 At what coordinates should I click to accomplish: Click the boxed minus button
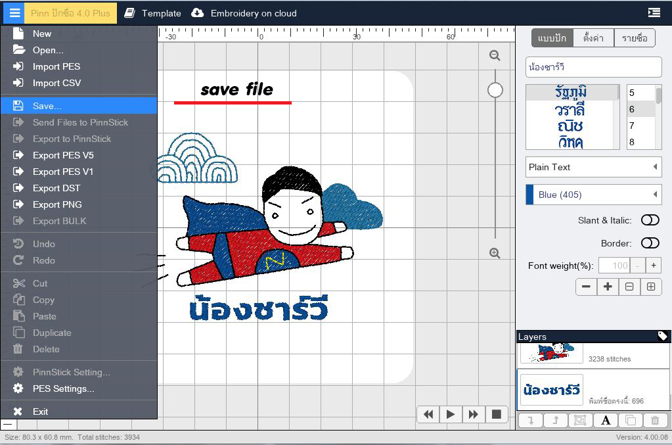click(x=629, y=287)
